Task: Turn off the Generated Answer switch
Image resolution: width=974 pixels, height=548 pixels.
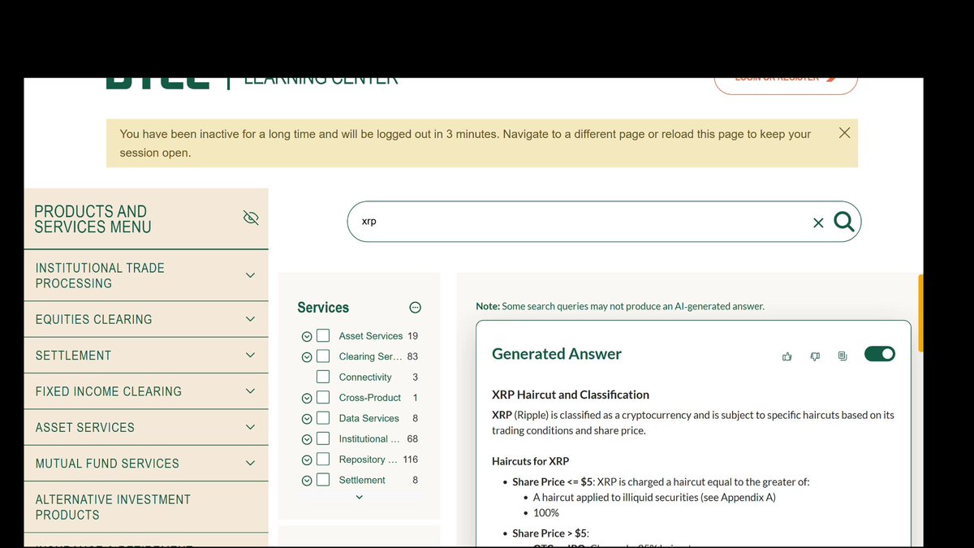Action: 880,353
